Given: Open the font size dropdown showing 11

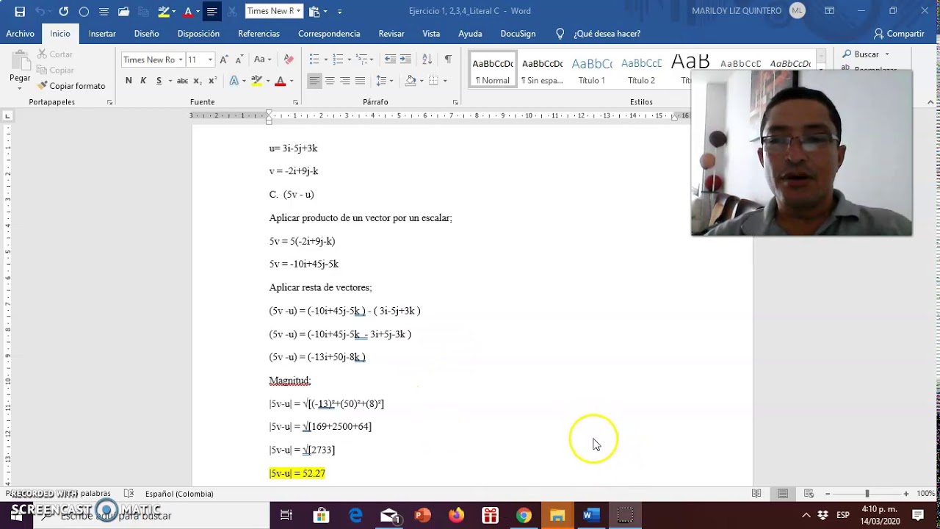Looking at the screenshot, I should tap(210, 60).
